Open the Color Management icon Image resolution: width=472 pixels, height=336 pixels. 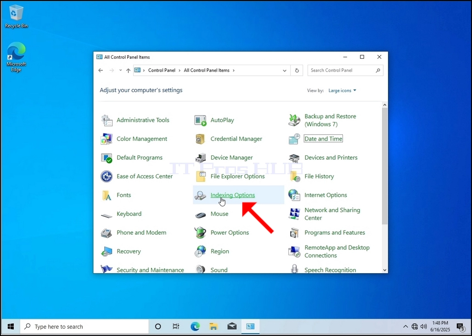[107, 139]
